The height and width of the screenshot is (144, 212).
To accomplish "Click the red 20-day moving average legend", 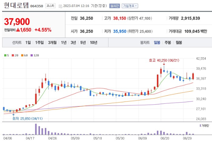I will 15,55.
